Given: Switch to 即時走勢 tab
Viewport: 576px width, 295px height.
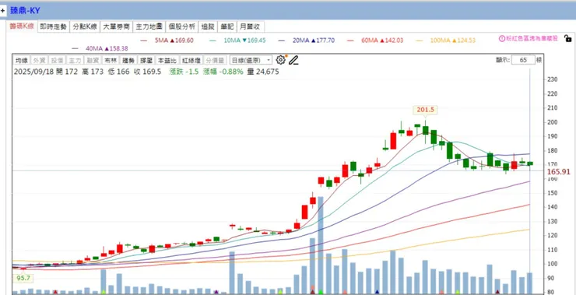Looking at the screenshot, I should 54,26.
